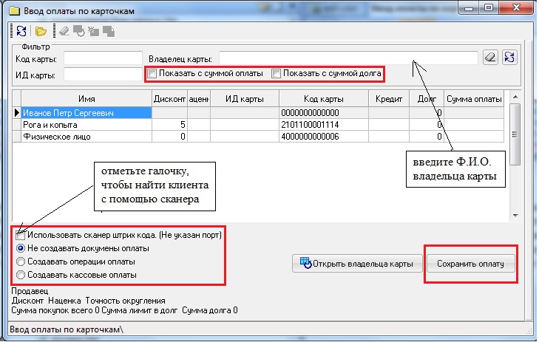Click the eraser icon in the top toolbar
This screenshot has height=342, width=539.
[x=64, y=32]
